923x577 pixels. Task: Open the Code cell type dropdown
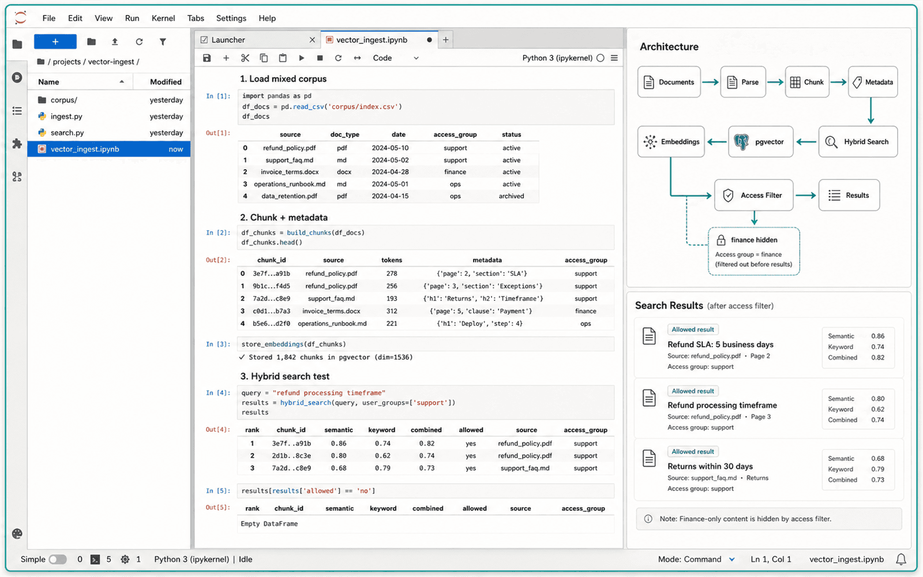pyautogui.click(x=396, y=58)
